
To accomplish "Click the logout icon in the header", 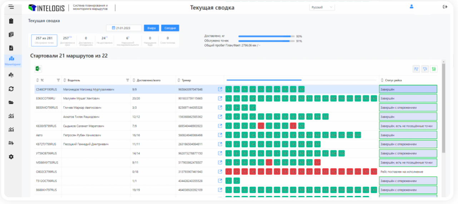I will click(445, 7).
